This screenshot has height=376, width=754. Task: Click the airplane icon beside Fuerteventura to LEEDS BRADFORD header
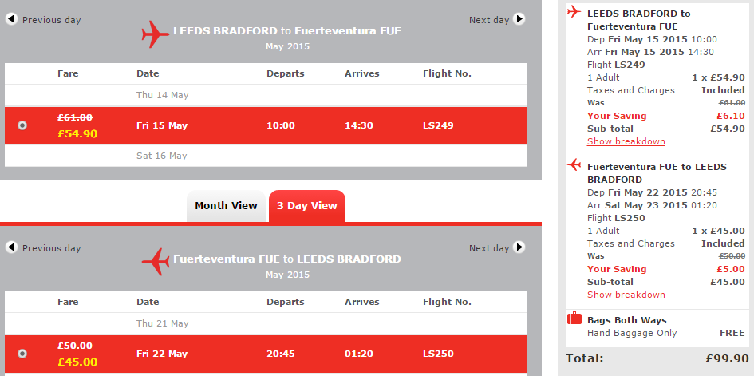click(x=156, y=262)
